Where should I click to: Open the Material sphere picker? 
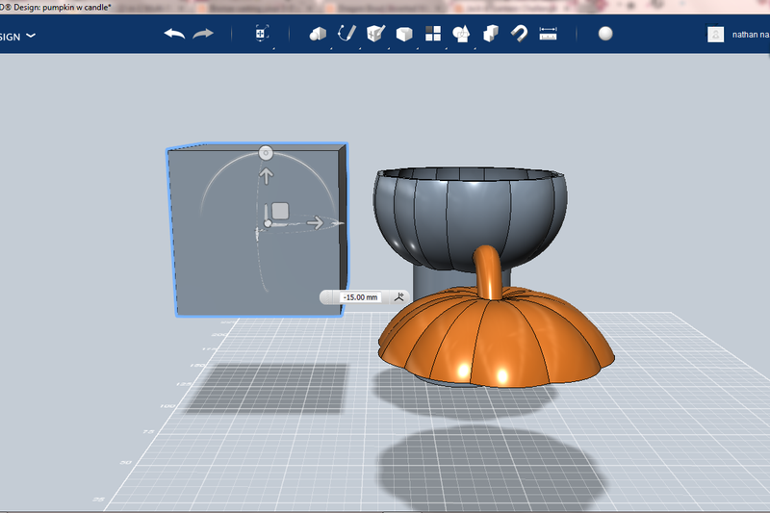click(x=605, y=34)
